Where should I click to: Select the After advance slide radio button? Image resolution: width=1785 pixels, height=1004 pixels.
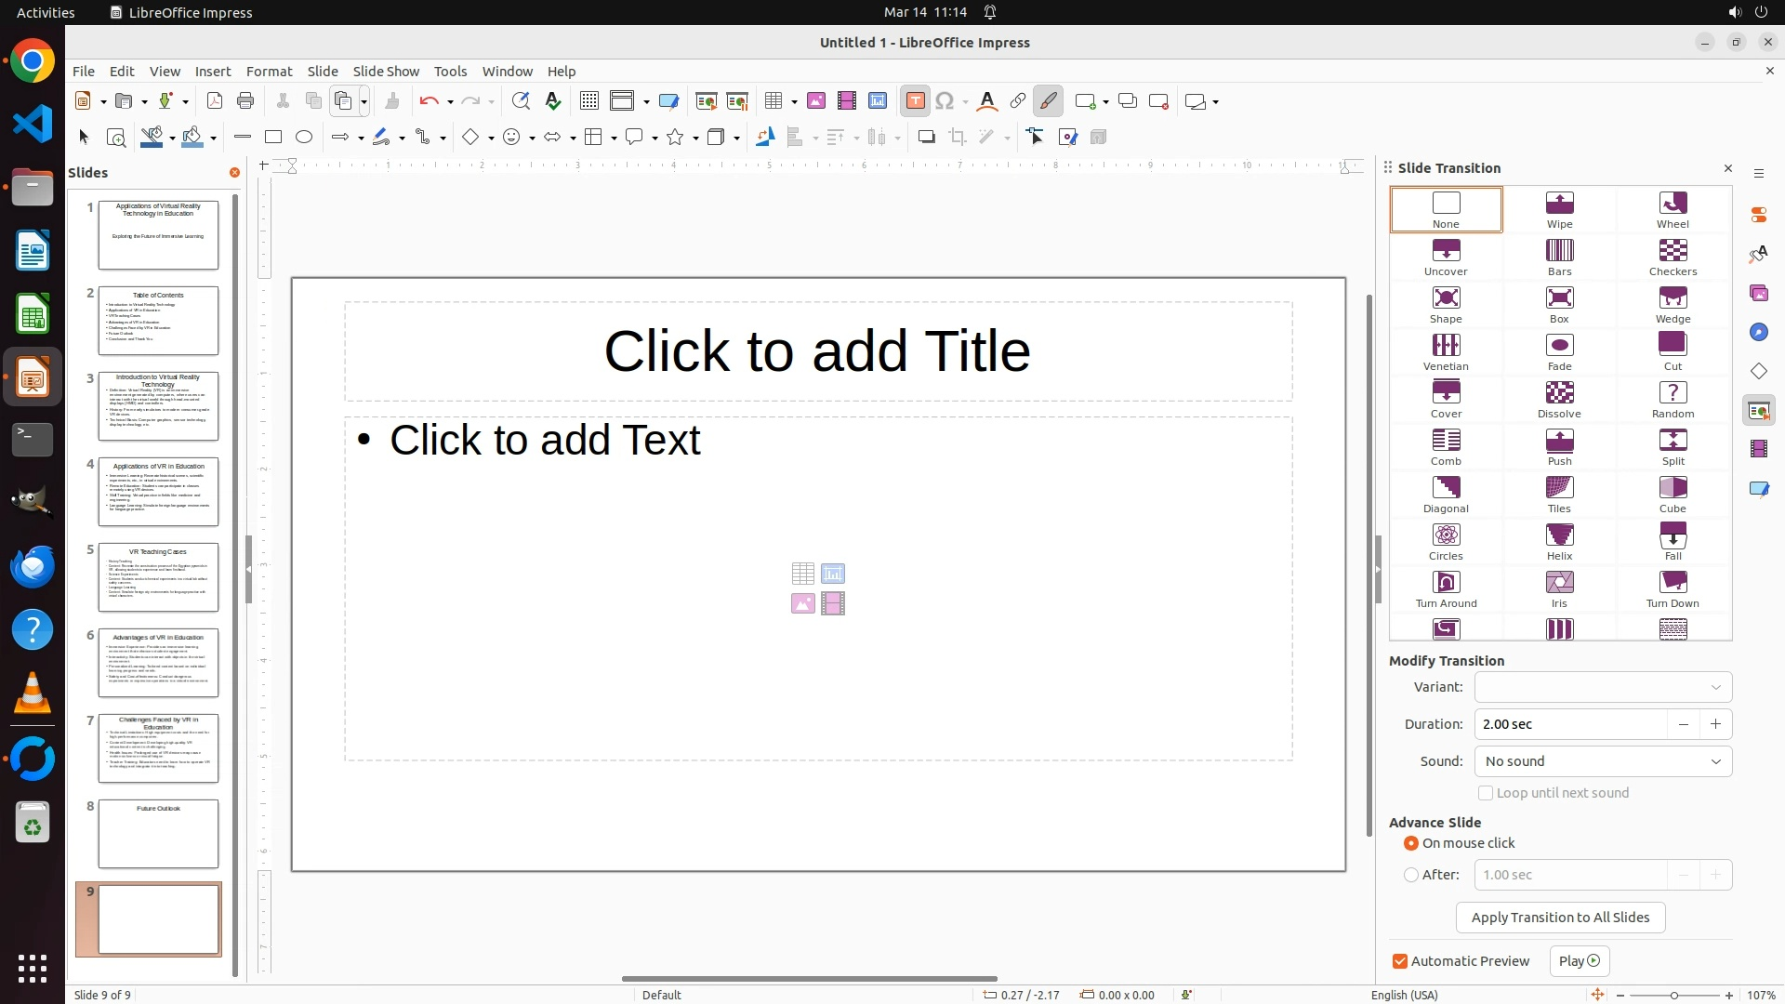(x=1411, y=875)
